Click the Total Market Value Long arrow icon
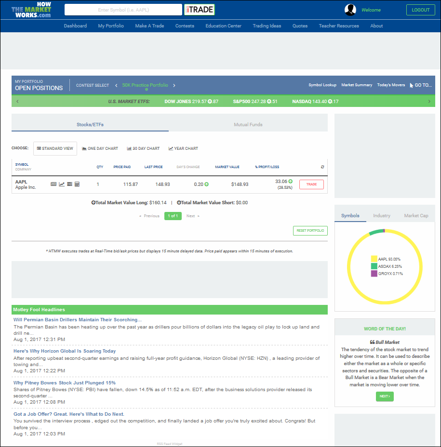Viewport: 441px width, 447px height. 94,203
